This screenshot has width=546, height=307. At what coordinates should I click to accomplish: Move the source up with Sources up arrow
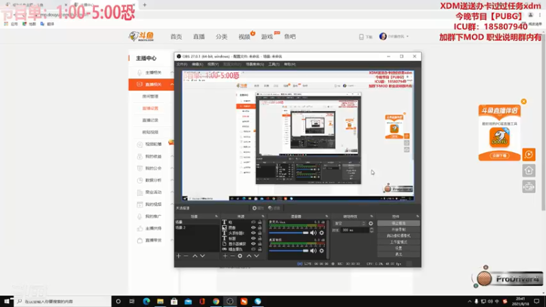click(249, 257)
